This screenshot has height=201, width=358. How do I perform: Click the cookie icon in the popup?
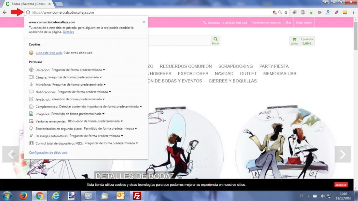(31, 53)
